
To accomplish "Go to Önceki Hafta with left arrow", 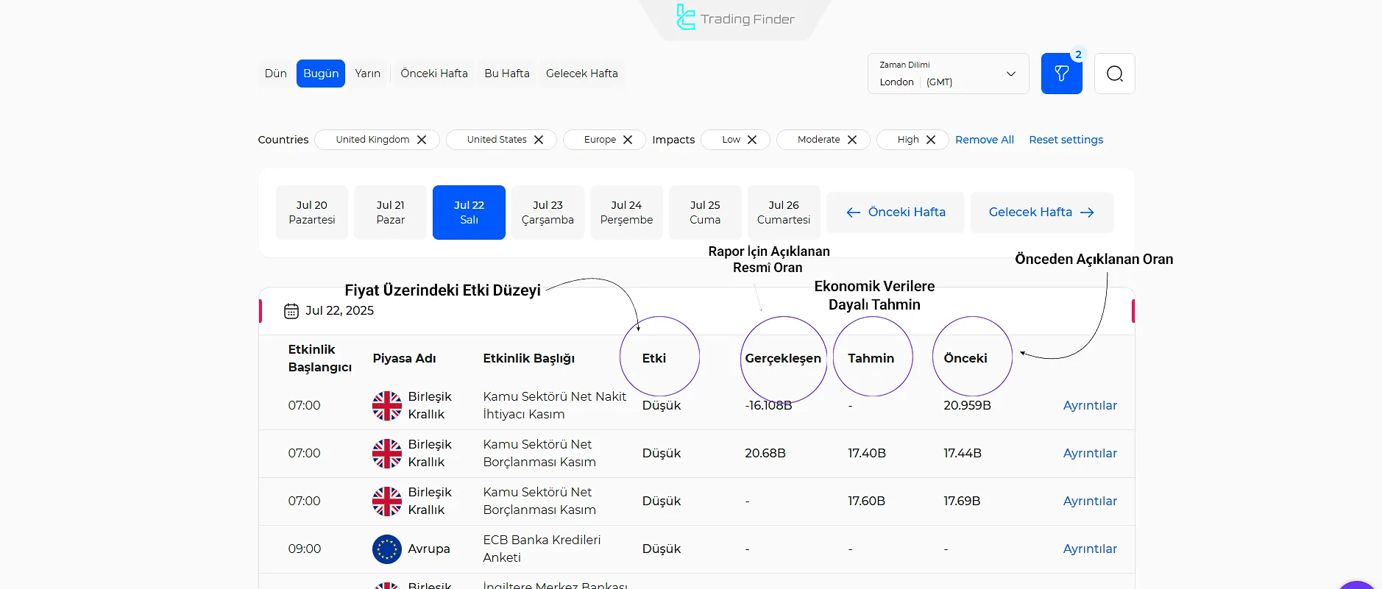I will coord(895,213).
